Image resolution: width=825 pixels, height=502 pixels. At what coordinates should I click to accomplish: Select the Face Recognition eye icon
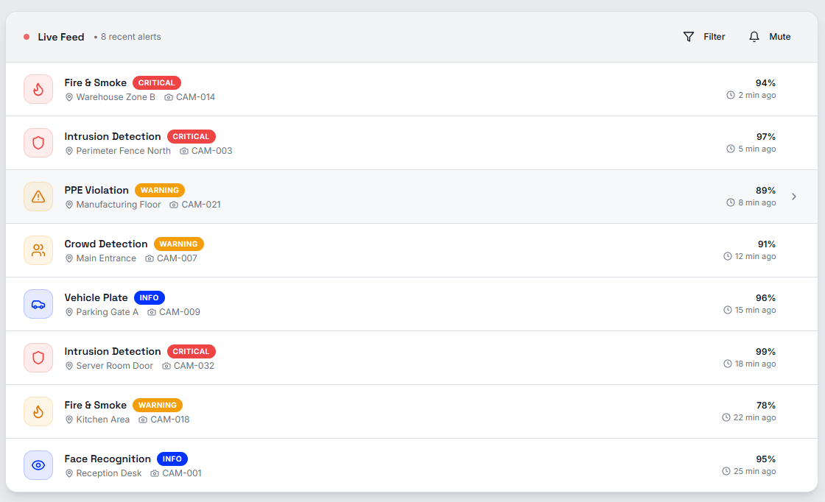[x=38, y=465]
